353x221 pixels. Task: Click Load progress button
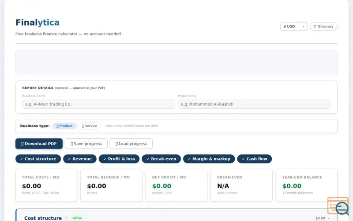tap(131, 144)
